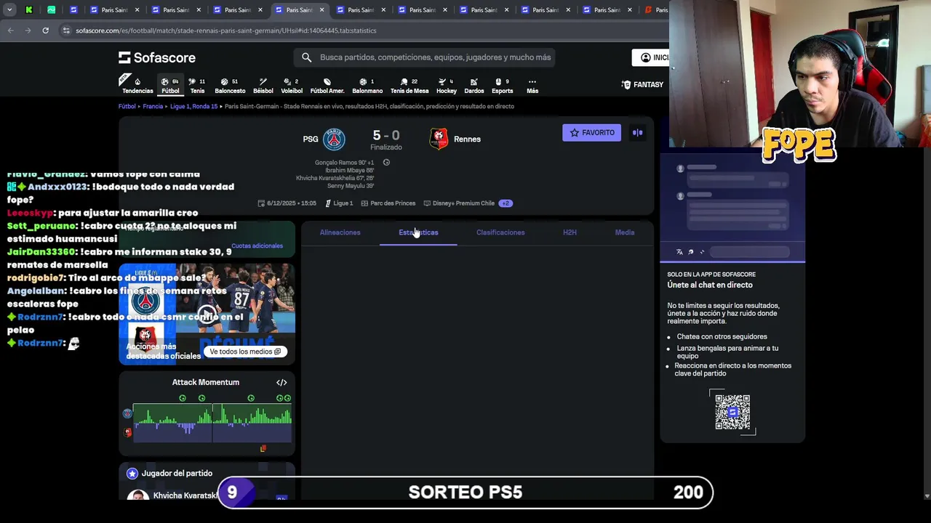Click the Francia breadcrumb link
Viewport: 931px width, 523px height.
point(153,107)
